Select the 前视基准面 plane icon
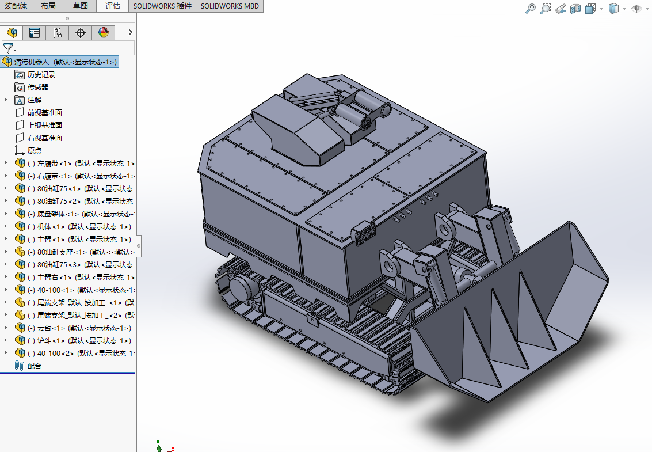 20,113
